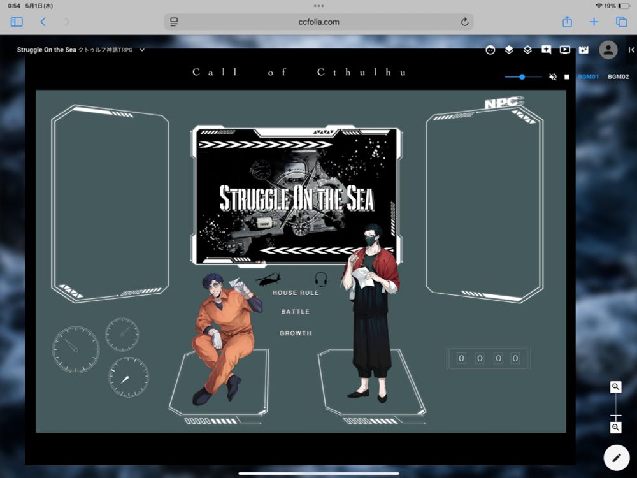Screen dimensions: 637x478
Task: Open Safari multitasking three-dots menu
Action: [318, 6]
